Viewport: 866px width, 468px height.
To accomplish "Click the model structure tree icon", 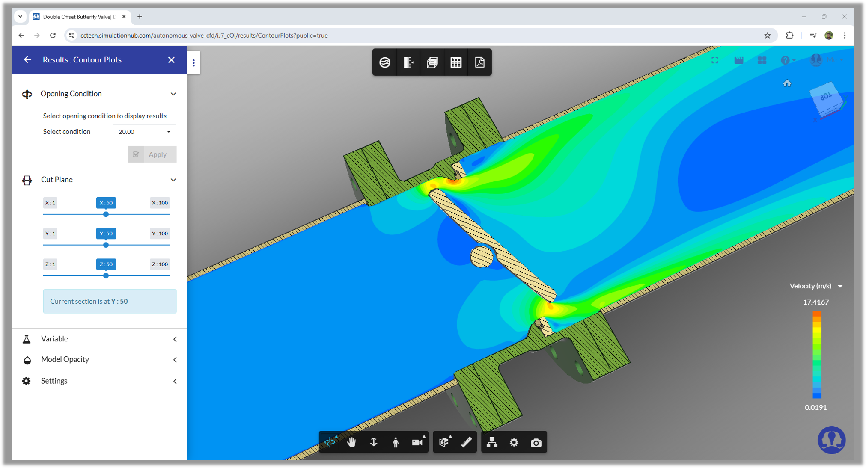I will (492, 442).
